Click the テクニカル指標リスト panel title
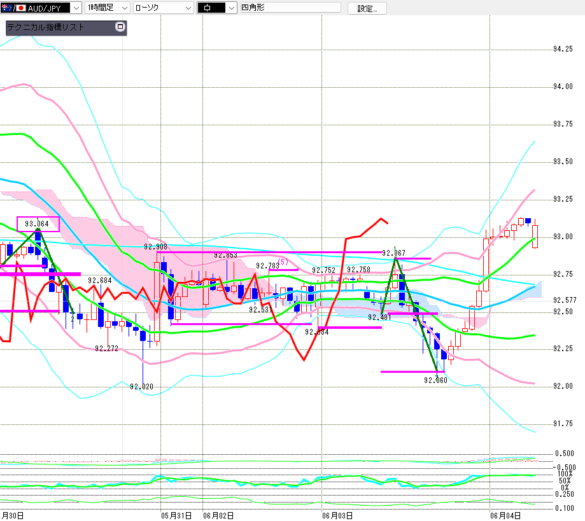 click(x=46, y=27)
